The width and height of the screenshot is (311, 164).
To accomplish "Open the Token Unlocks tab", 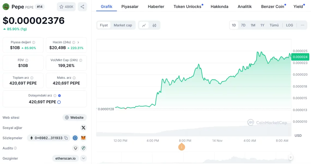I will pos(187,7).
